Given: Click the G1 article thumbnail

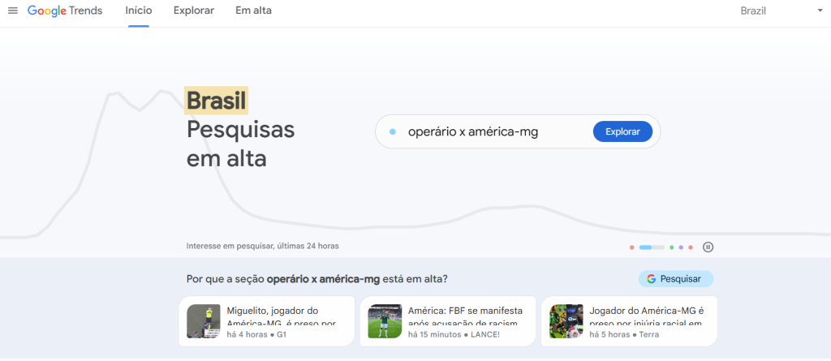Looking at the screenshot, I should pos(204,321).
